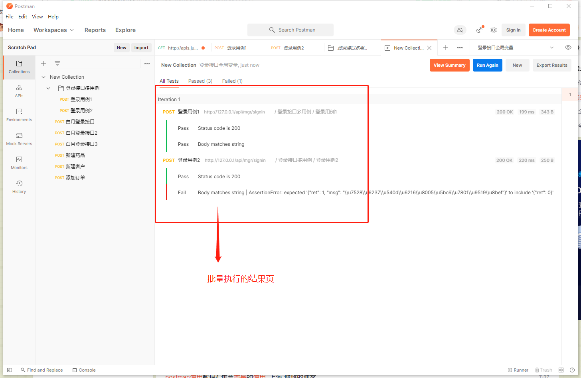Viewport: 581px width, 378px height.
Task: Collapse the New Collection tree node
Action: tap(43, 77)
